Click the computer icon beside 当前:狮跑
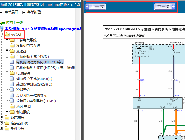Screen dimensions: 185x140 [x=2, y=28]
